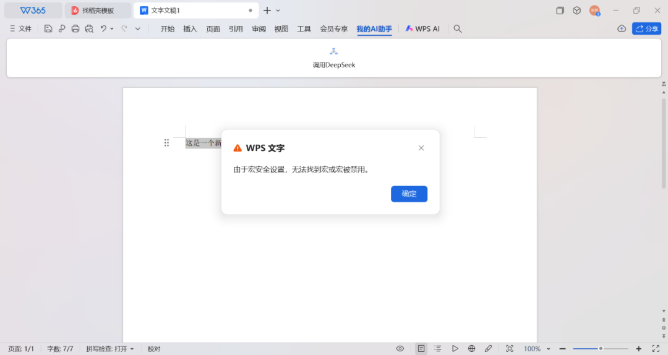668x355 pixels.
Task: Click the highlighted text 这是一个新
Action: pos(203,143)
